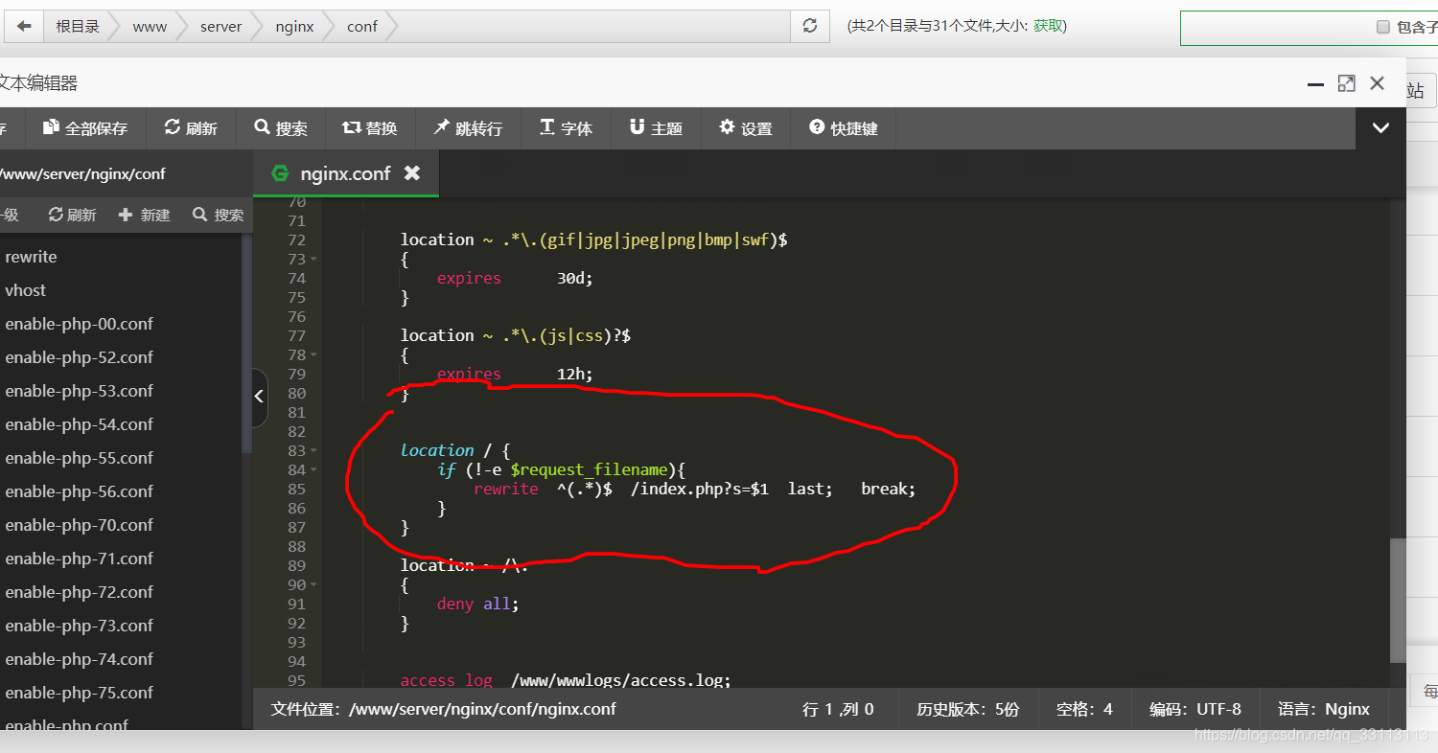Click 新建 to create a new file
This screenshot has height=753, width=1438.
(144, 214)
